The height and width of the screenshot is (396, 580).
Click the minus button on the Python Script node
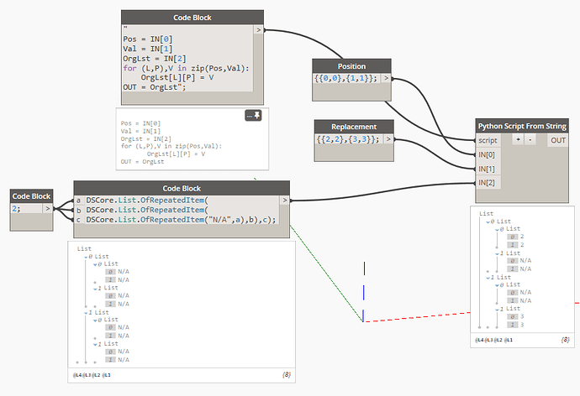click(530, 140)
